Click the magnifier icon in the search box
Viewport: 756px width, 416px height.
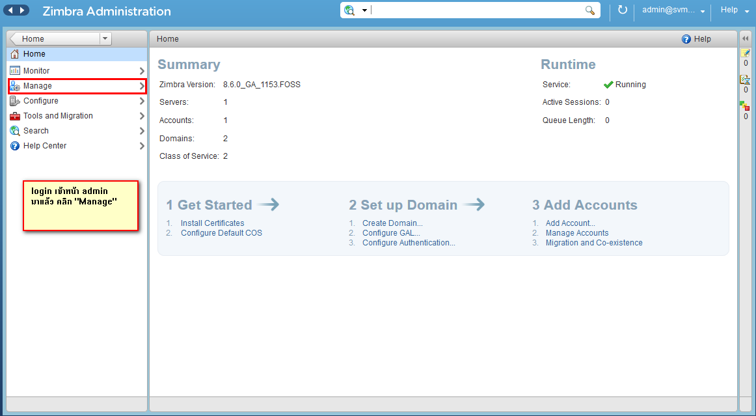[x=590, y=10]
